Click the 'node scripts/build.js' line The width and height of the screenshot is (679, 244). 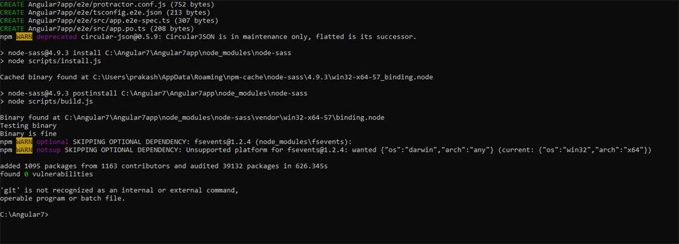[x=47, y=101]
